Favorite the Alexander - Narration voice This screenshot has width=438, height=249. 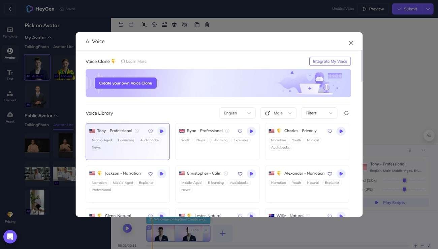pyautogui.click(x=330, y=174)
